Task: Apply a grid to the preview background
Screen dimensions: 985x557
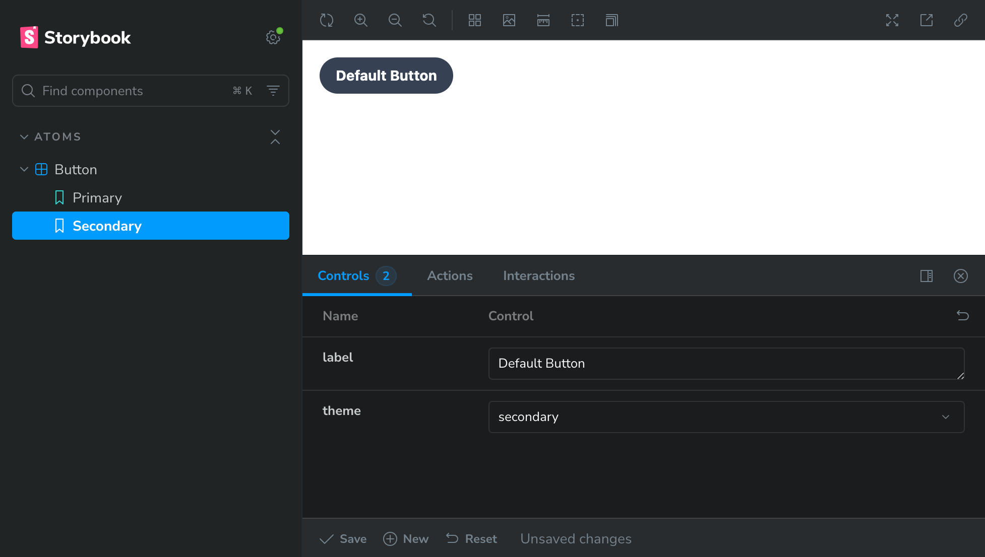Action: coord(474,20)
